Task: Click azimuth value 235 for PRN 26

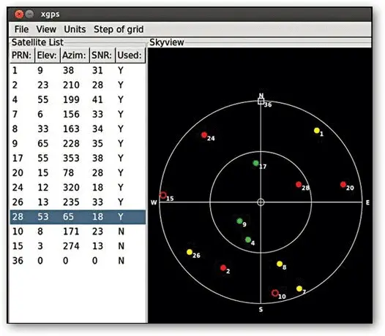Action: coord(71,202)
